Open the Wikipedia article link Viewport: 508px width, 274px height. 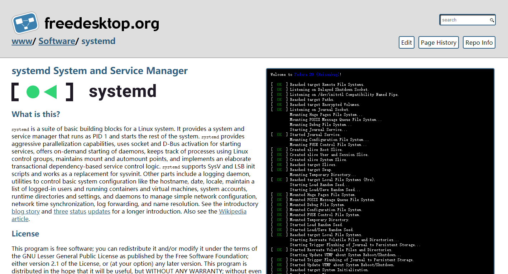point(233,211)
